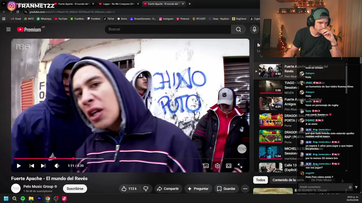Share the video via Compartir
The image size is (362, 203).
(x=168, y=189)
